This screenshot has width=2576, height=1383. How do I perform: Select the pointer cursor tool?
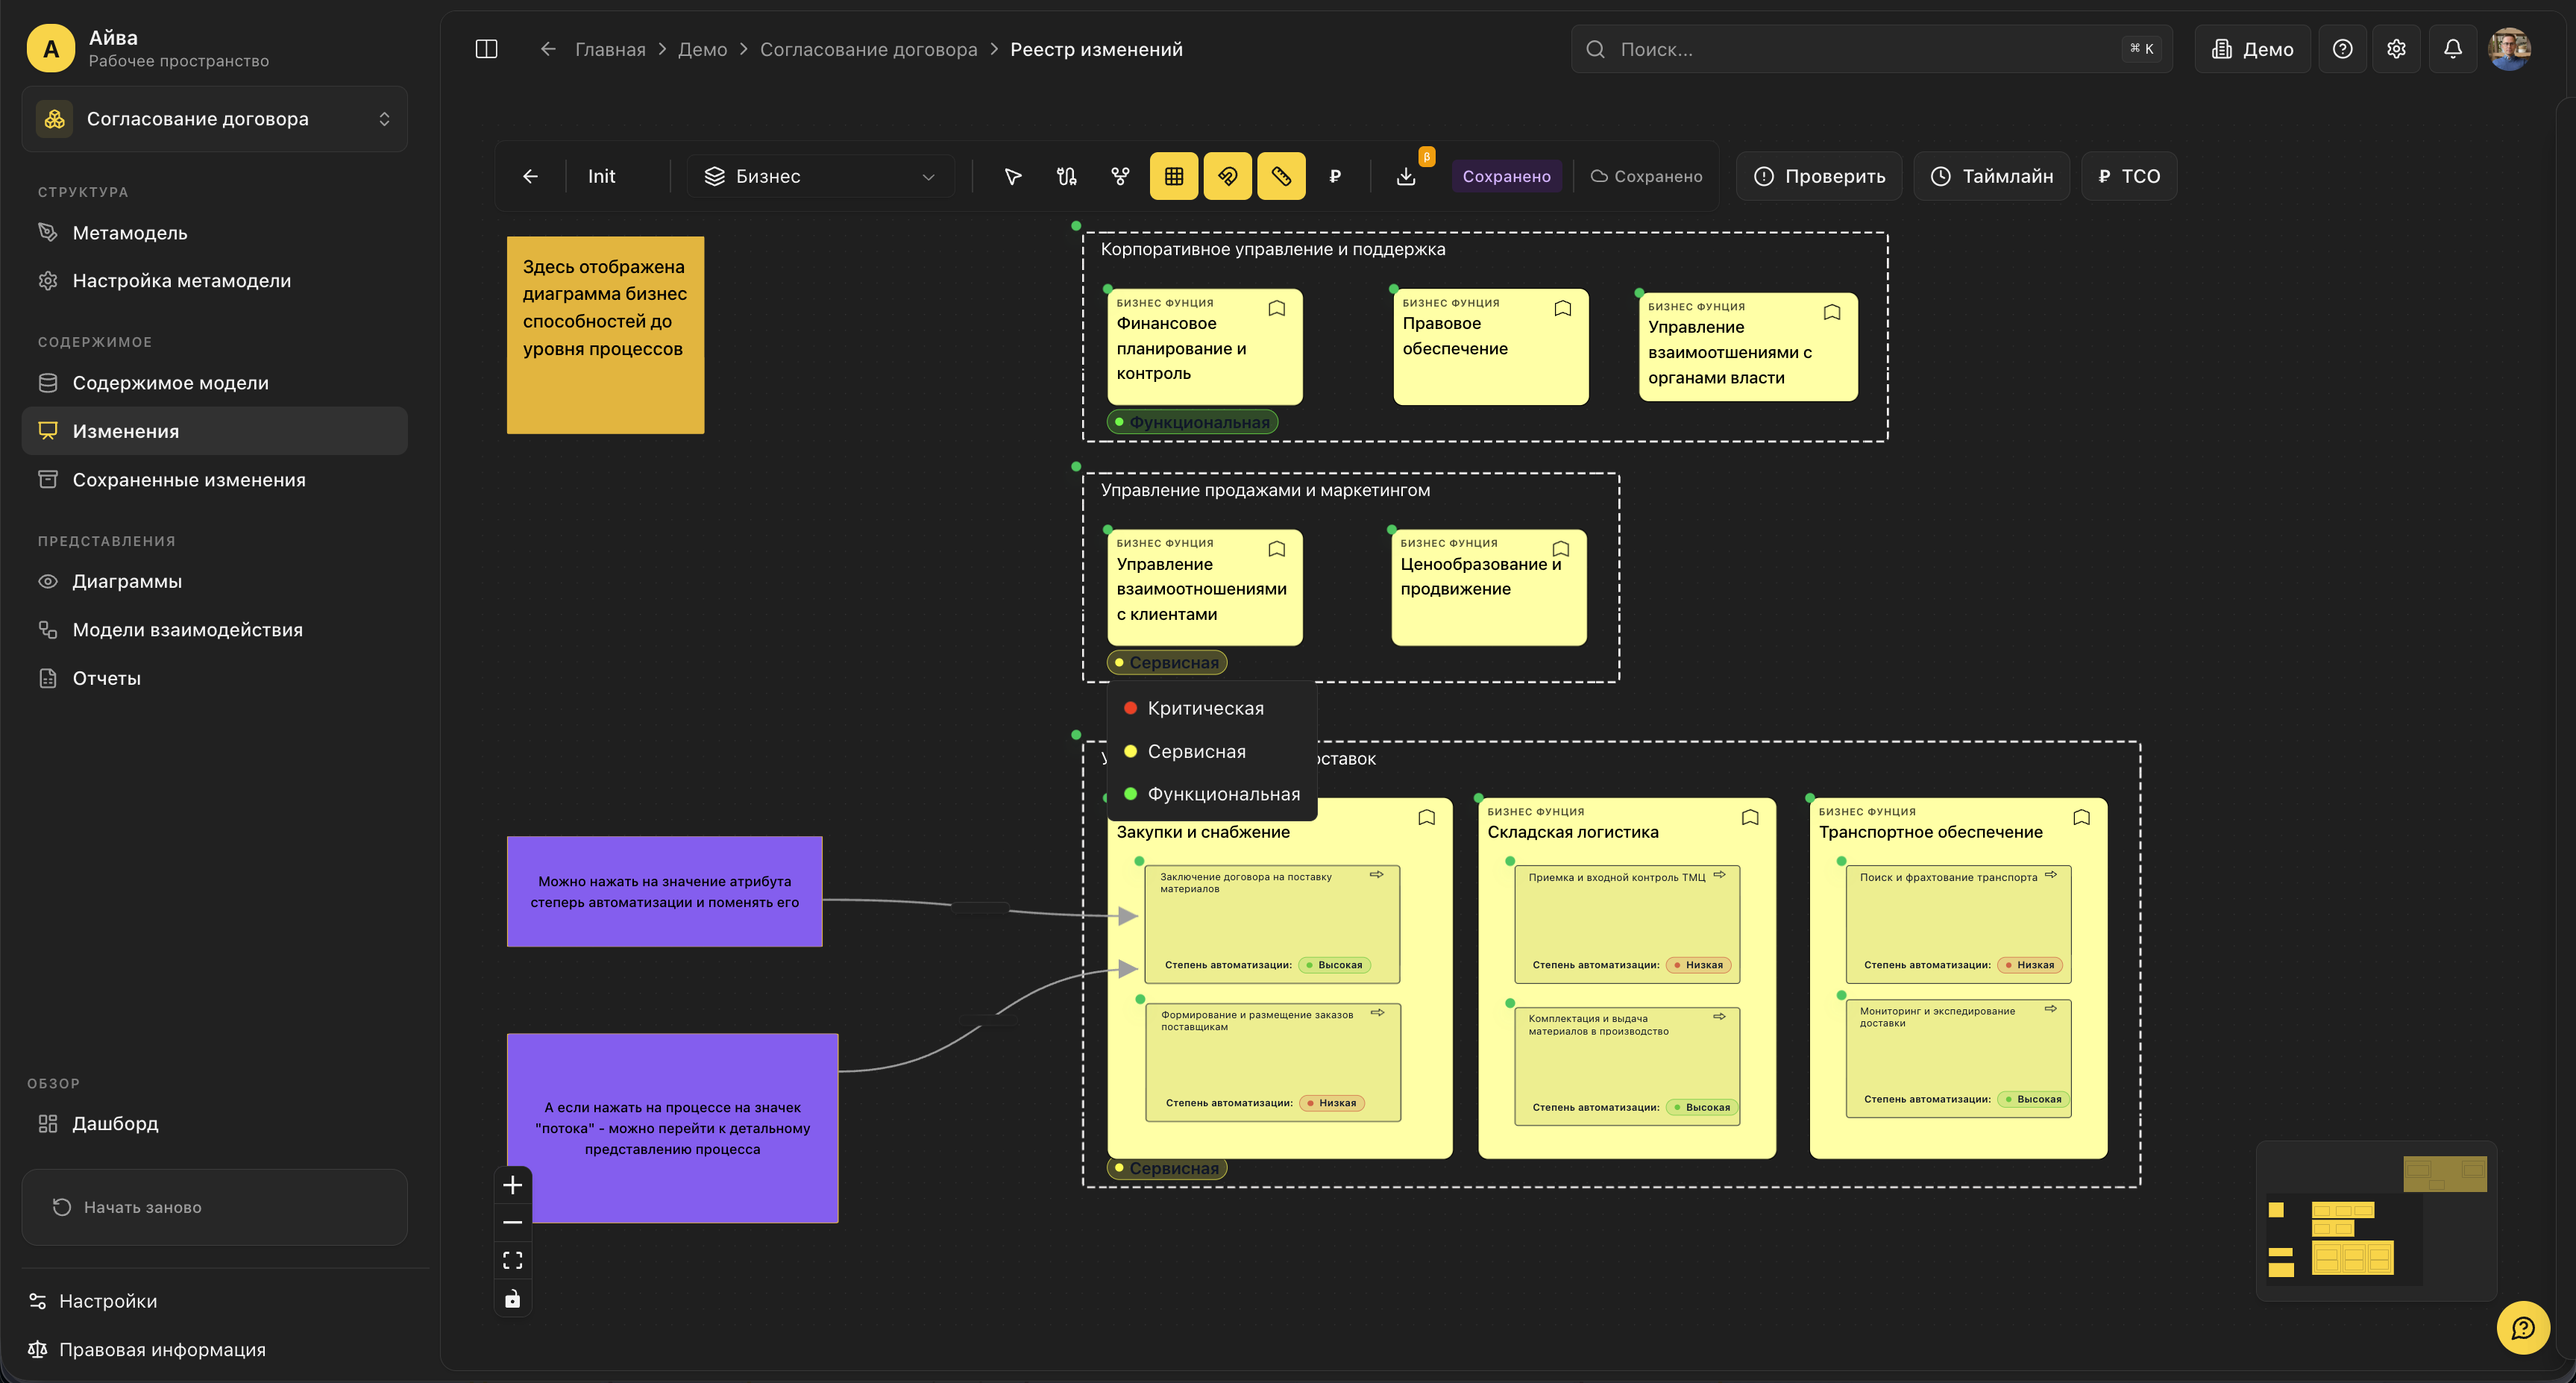pos(1013,176)
